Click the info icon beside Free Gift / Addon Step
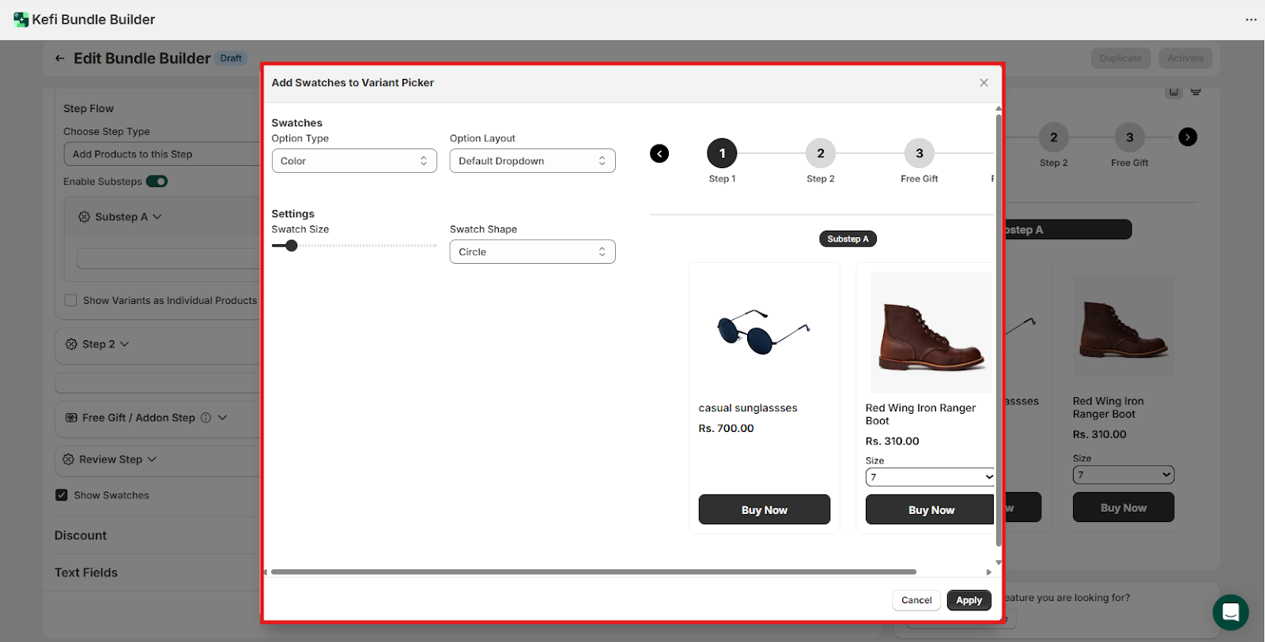Image resolution: width=1265 pixels, height=642 pixels. coord(206,418)
